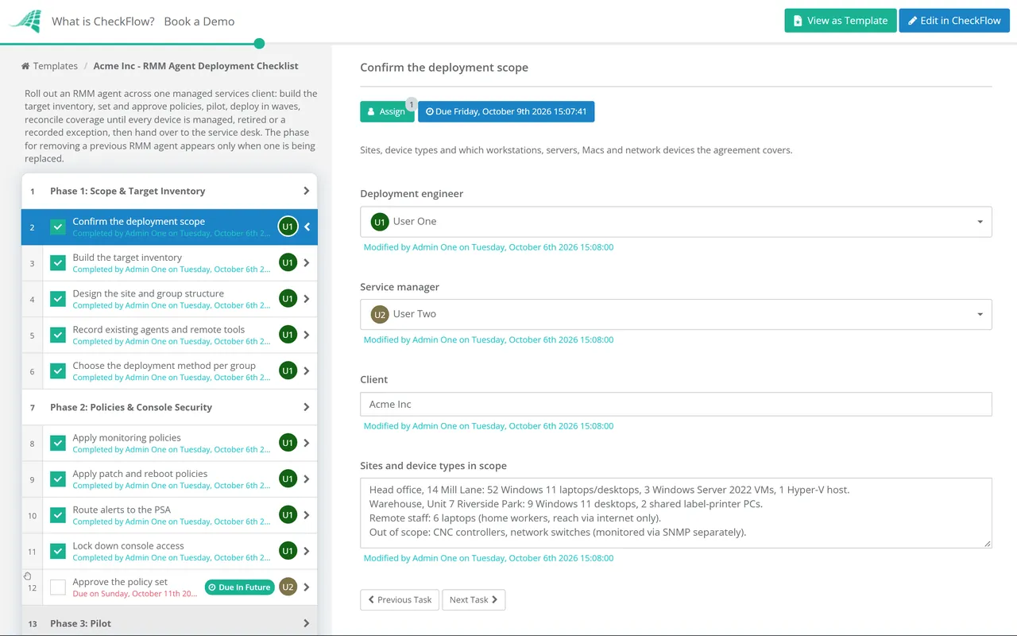Click the Assign button

(x=387, y=112)
